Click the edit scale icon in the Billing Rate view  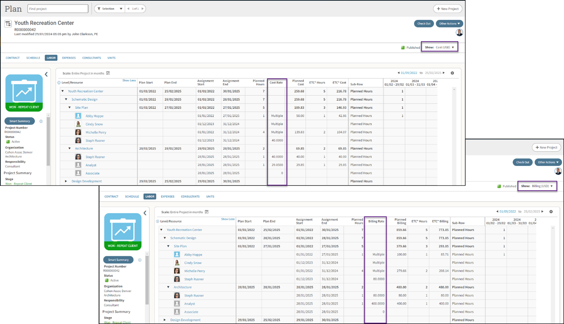pos(207,212)
